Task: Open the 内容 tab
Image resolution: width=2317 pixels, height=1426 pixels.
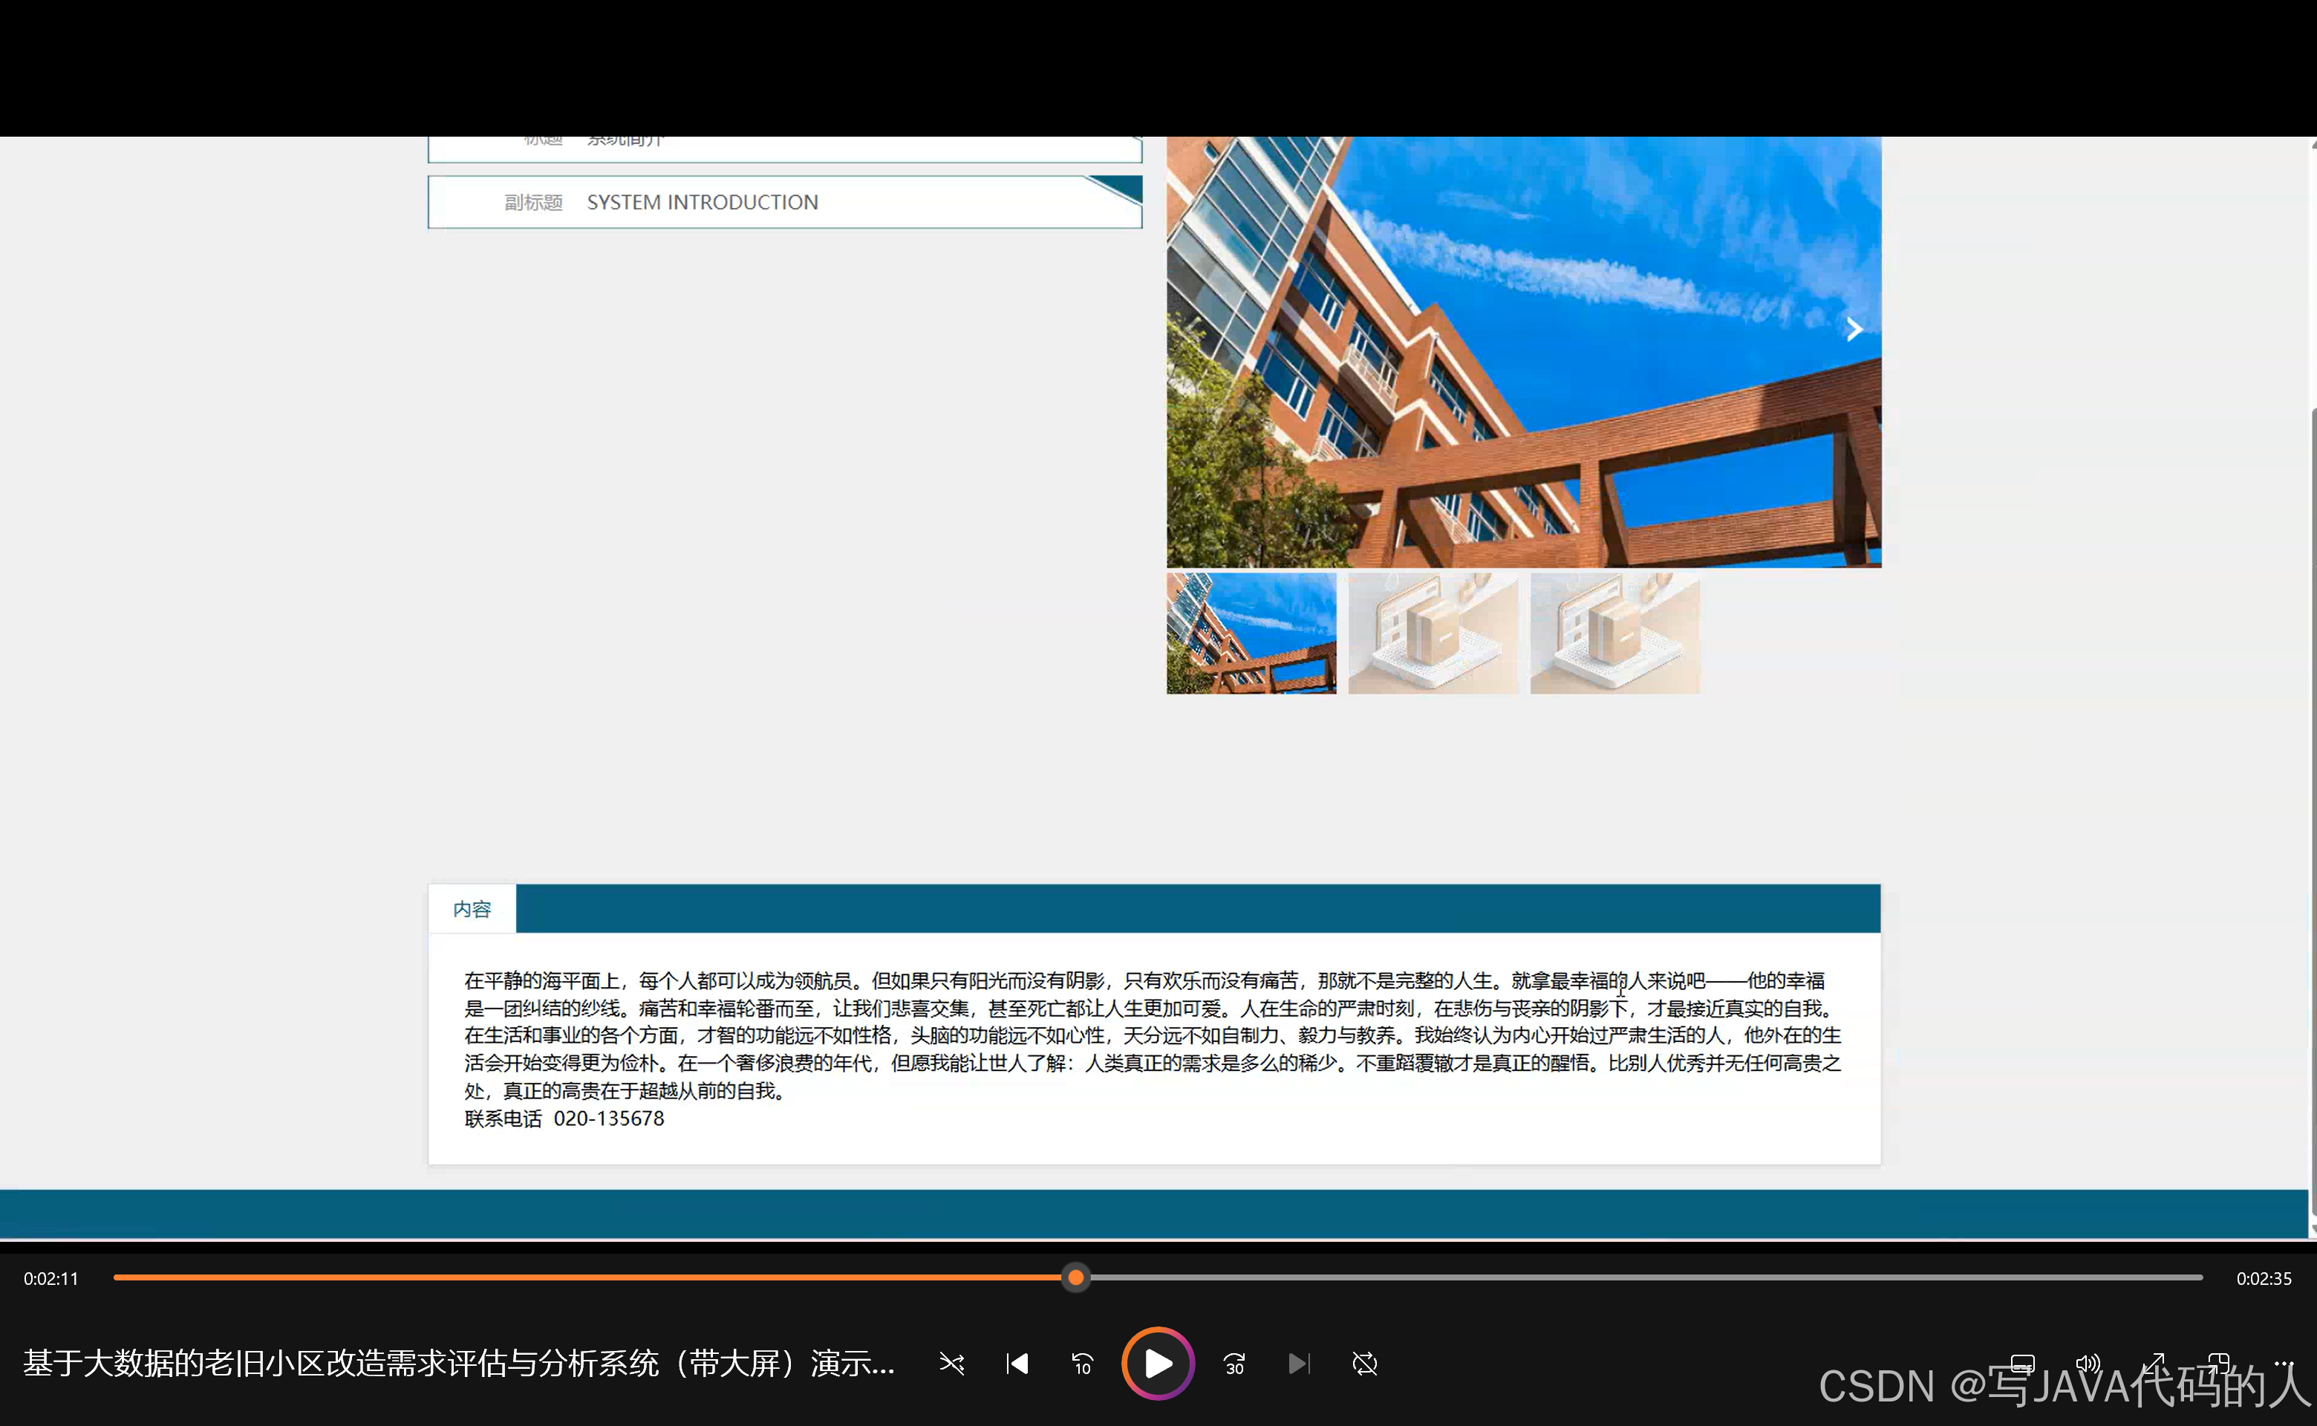Action: [472, 909]
